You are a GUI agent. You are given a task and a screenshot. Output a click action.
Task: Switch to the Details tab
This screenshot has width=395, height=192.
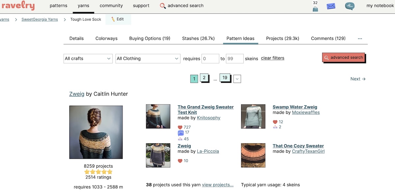click(x=76, y=38)
